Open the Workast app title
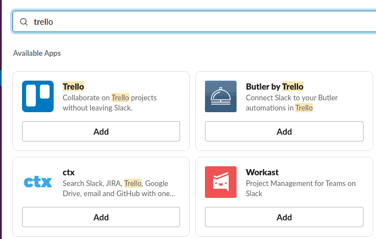Screen dimensions: 376x239 [262, 172]
